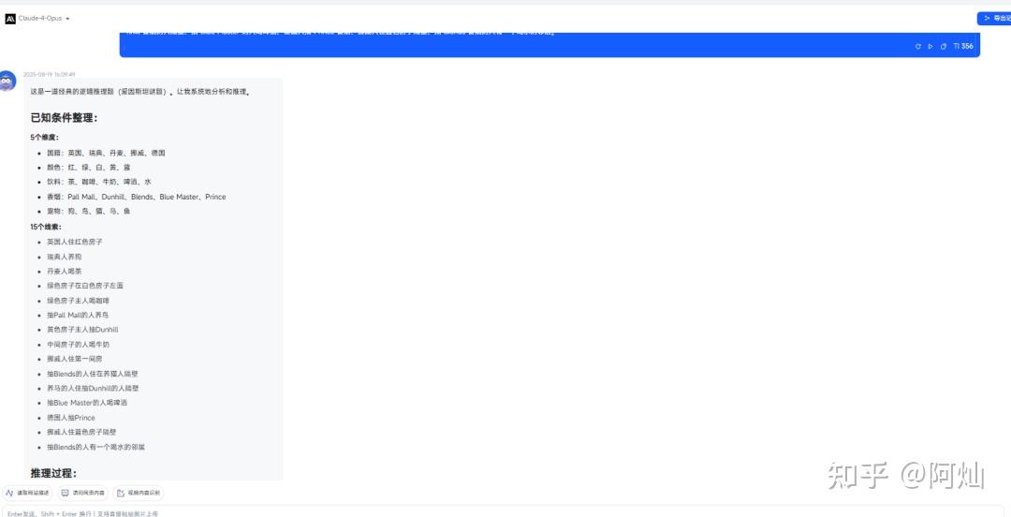The width and height of the screenshot is (1011, 517).
Task: Click the assistant robot avatar
Action: coord(7,81)
